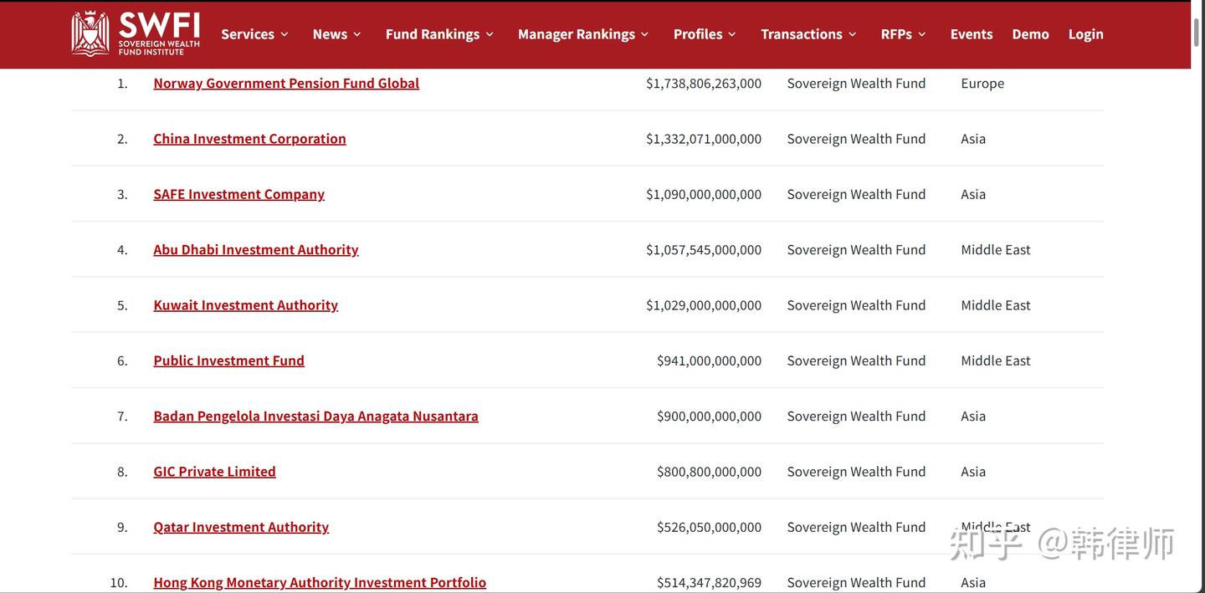1205x593 pixels.
Task: Click rank number 1. in the table
Action: [x=122, y=83]
